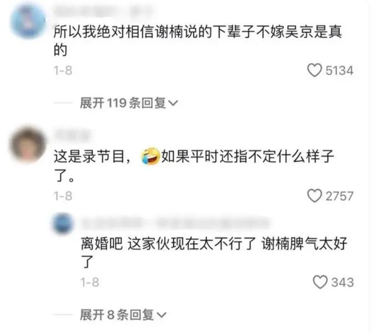377x333 pixels.
Task: Select the reply text starting with 离婚吧
Action: click(214, 252)
